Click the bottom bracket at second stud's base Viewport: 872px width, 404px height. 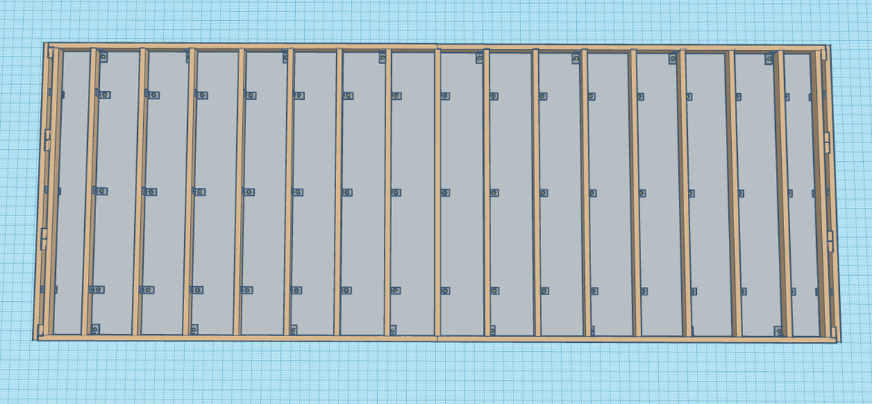click(95, 329)
